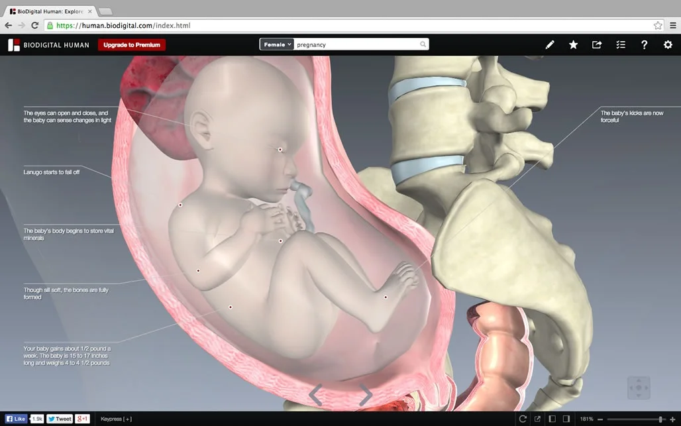Click Upgrade to Premium button

[132, 45]
